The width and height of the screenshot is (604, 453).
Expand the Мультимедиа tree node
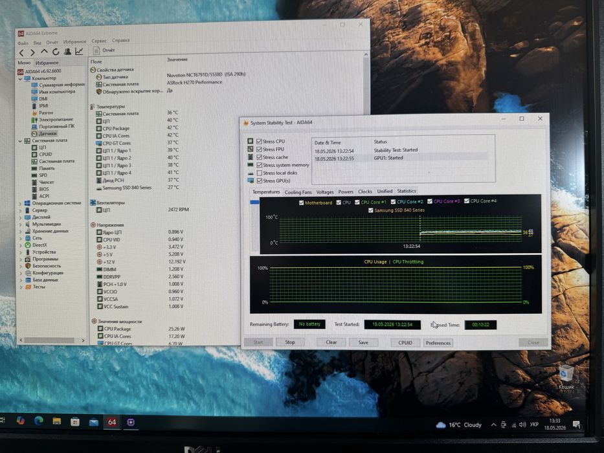click(20, 224)
